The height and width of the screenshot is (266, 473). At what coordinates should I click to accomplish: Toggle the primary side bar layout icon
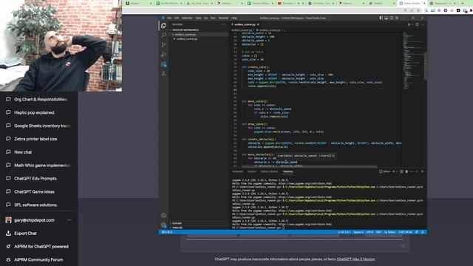381,18
